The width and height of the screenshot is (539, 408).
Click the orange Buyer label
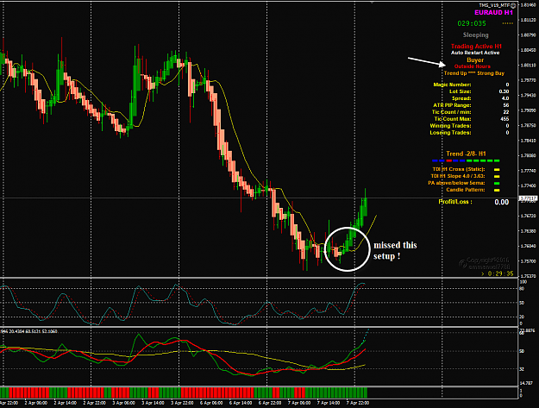475,60
